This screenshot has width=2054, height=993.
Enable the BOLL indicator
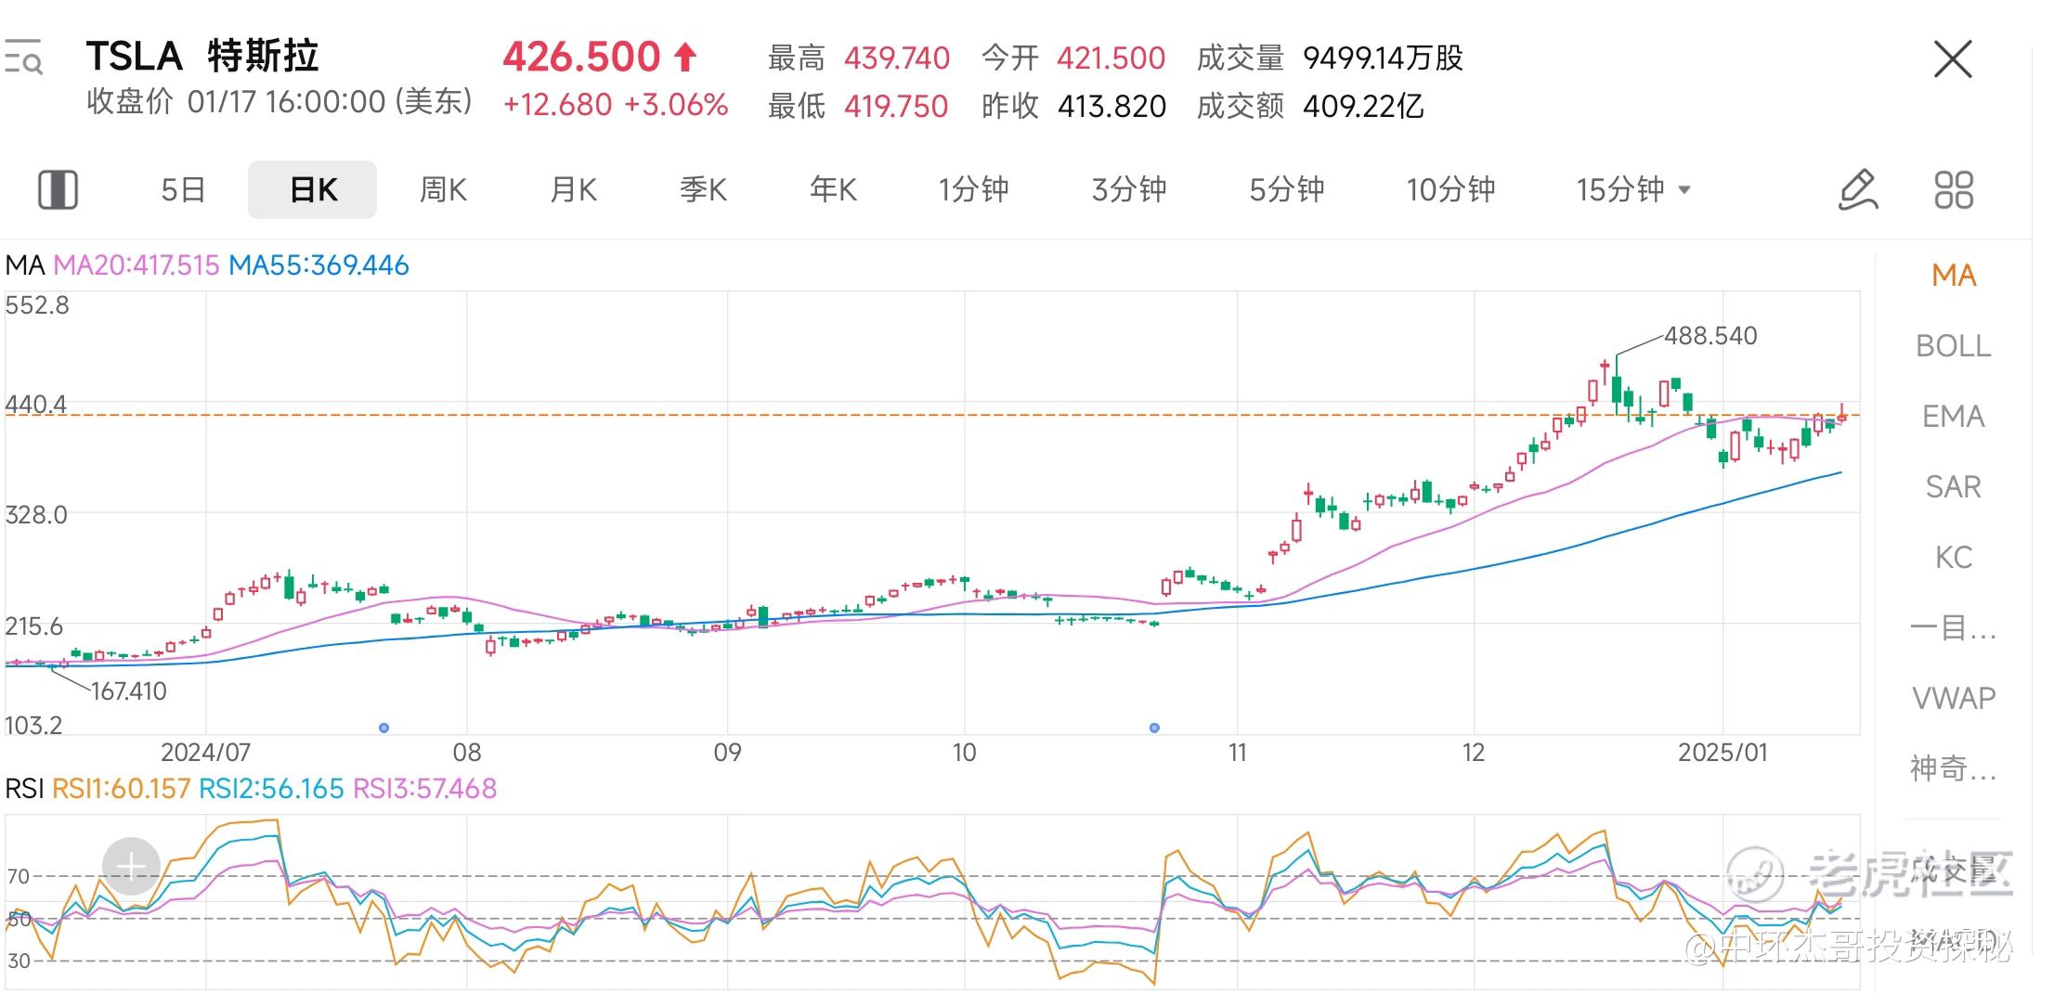coord(1954,345)
